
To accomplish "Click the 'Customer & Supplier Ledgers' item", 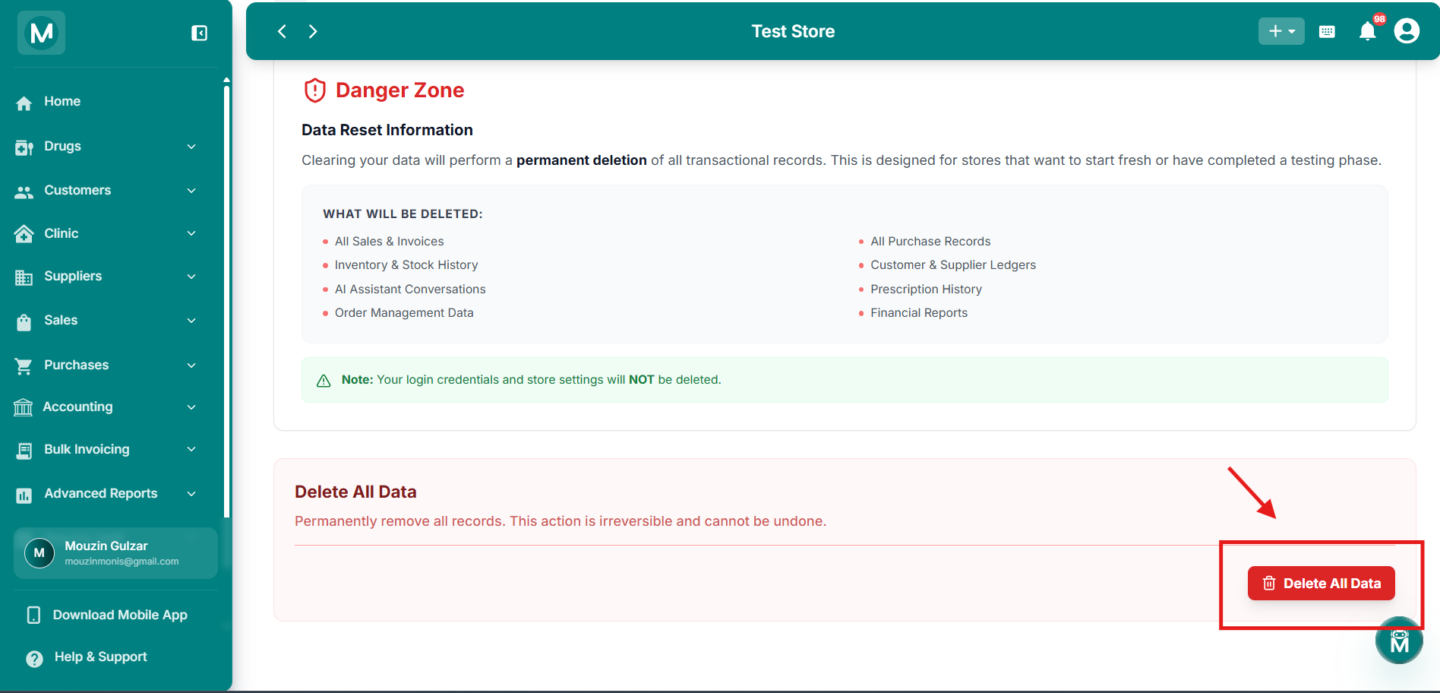I will pos(953,264).
